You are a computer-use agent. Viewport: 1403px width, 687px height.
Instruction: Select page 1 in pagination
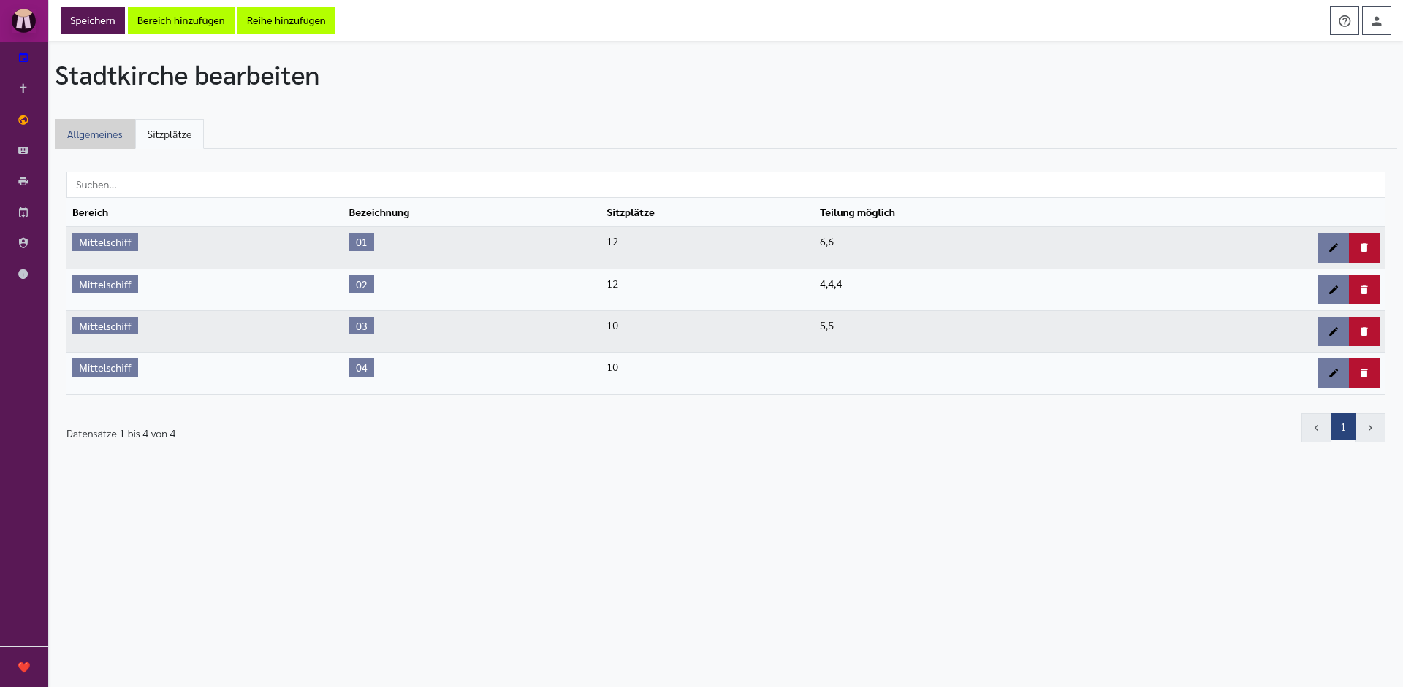tap(1343, 427)
